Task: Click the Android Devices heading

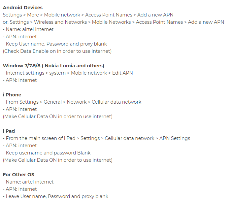Action: pos(23,8)
